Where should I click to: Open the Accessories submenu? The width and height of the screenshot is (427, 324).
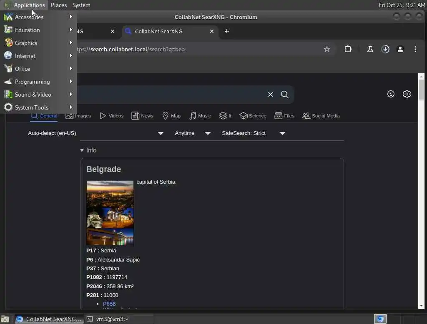click(x=38, y=17)
